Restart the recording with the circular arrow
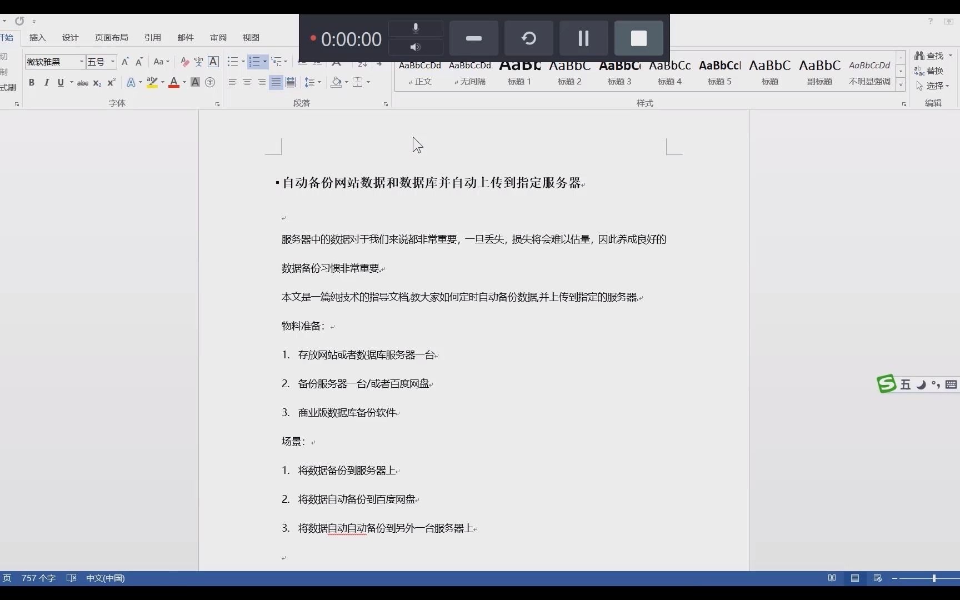960x600 pixels. pyautogui.click(x=529, y=38)
